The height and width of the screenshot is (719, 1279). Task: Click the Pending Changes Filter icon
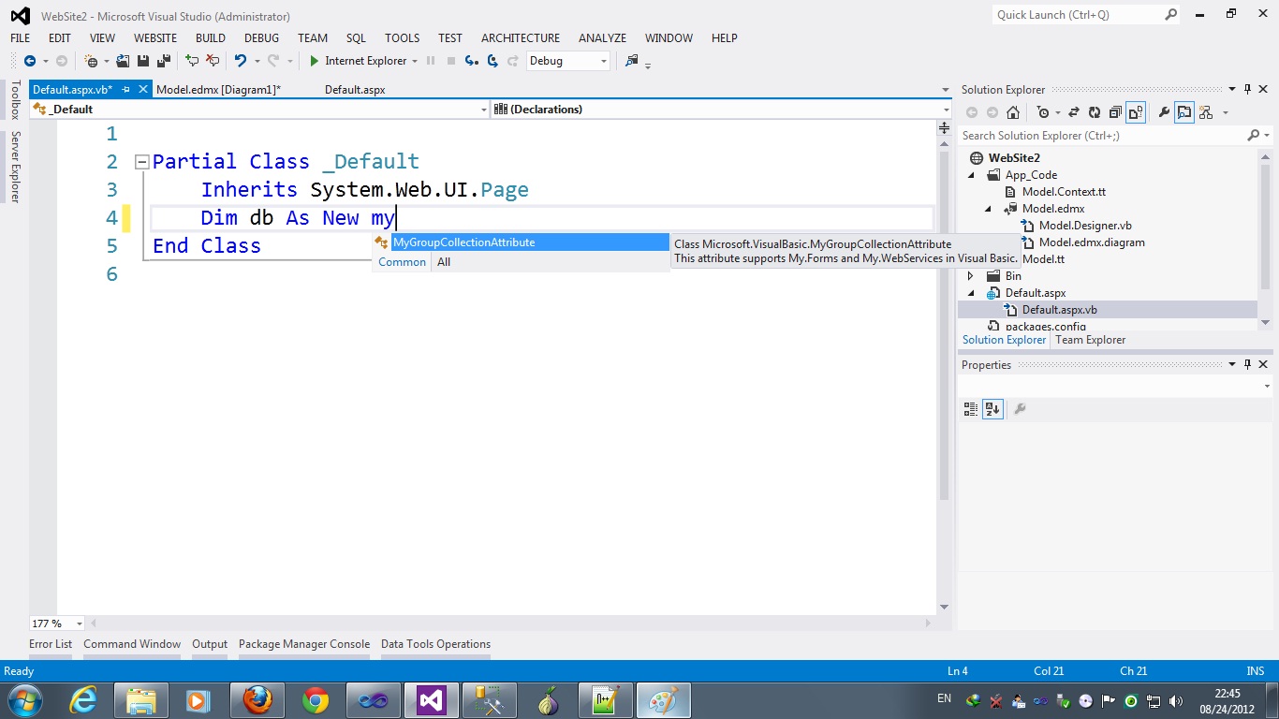coord(1043,112)
